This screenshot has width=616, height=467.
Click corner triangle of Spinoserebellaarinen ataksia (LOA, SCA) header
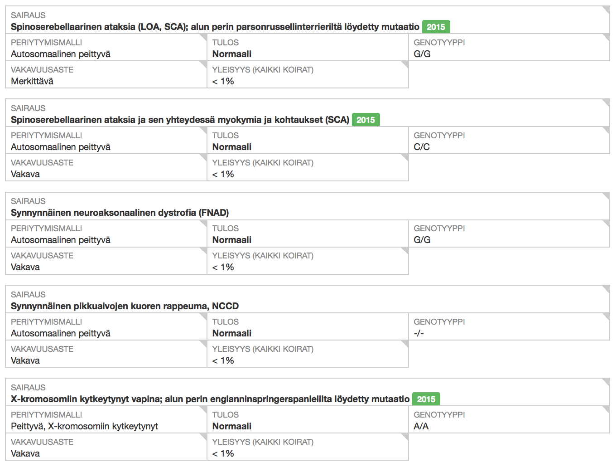(606, 9)
